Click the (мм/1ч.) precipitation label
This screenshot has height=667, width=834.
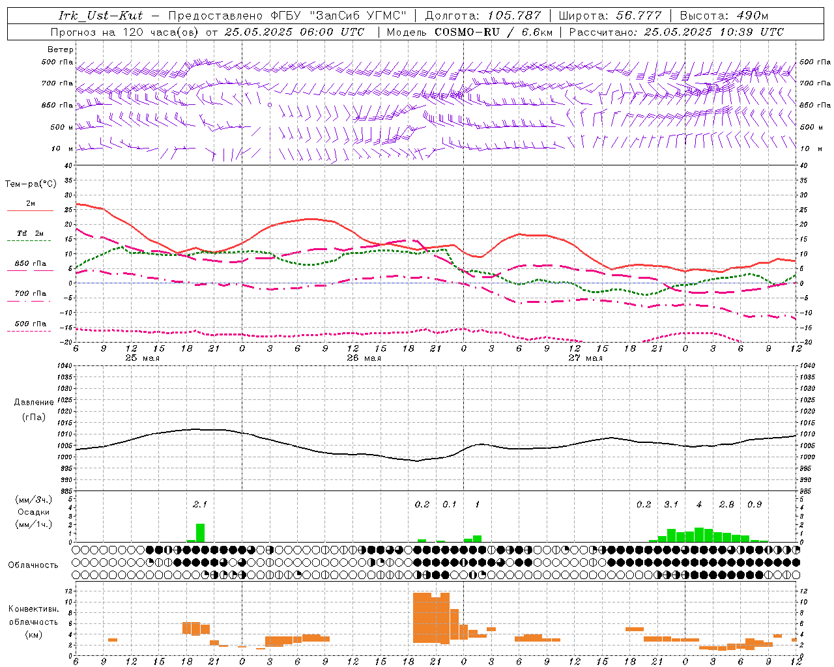coord(34,524)
